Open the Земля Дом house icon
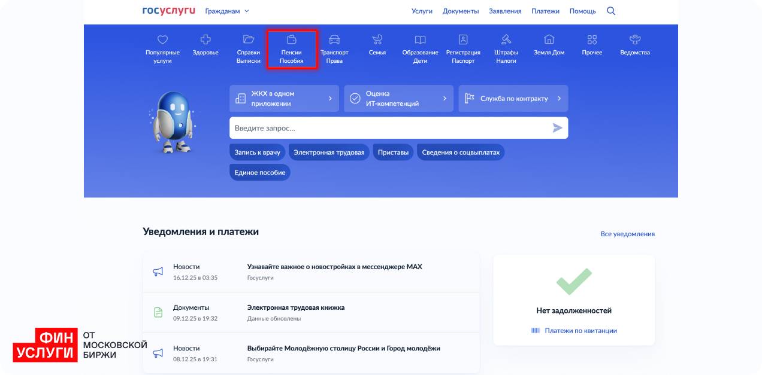762x375 pixels. pyautogui.click(x=549, y=40)
